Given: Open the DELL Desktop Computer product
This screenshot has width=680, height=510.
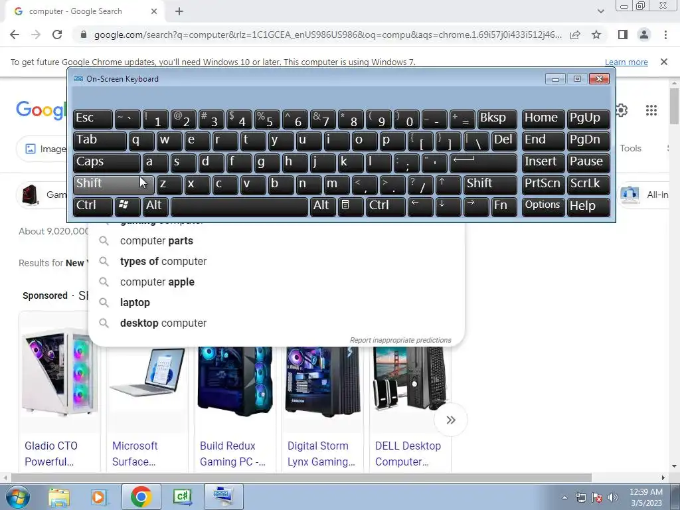Looking at the screenshot, I should [408, 454].
